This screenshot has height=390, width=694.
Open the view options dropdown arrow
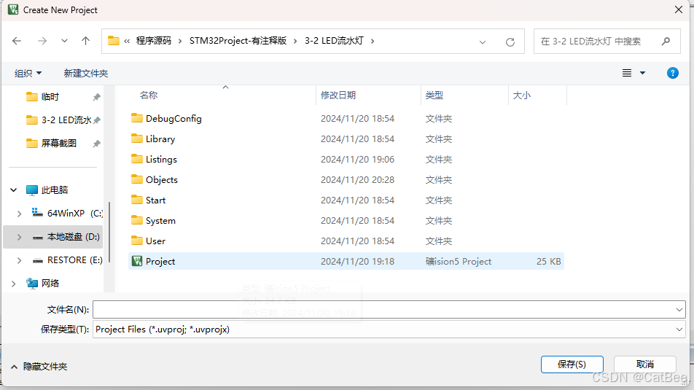643,73
